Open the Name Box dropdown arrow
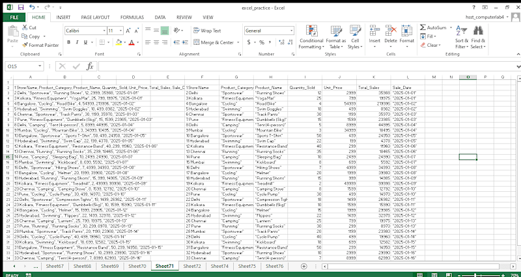Screen dimensions: 521x277 point(40,66)
